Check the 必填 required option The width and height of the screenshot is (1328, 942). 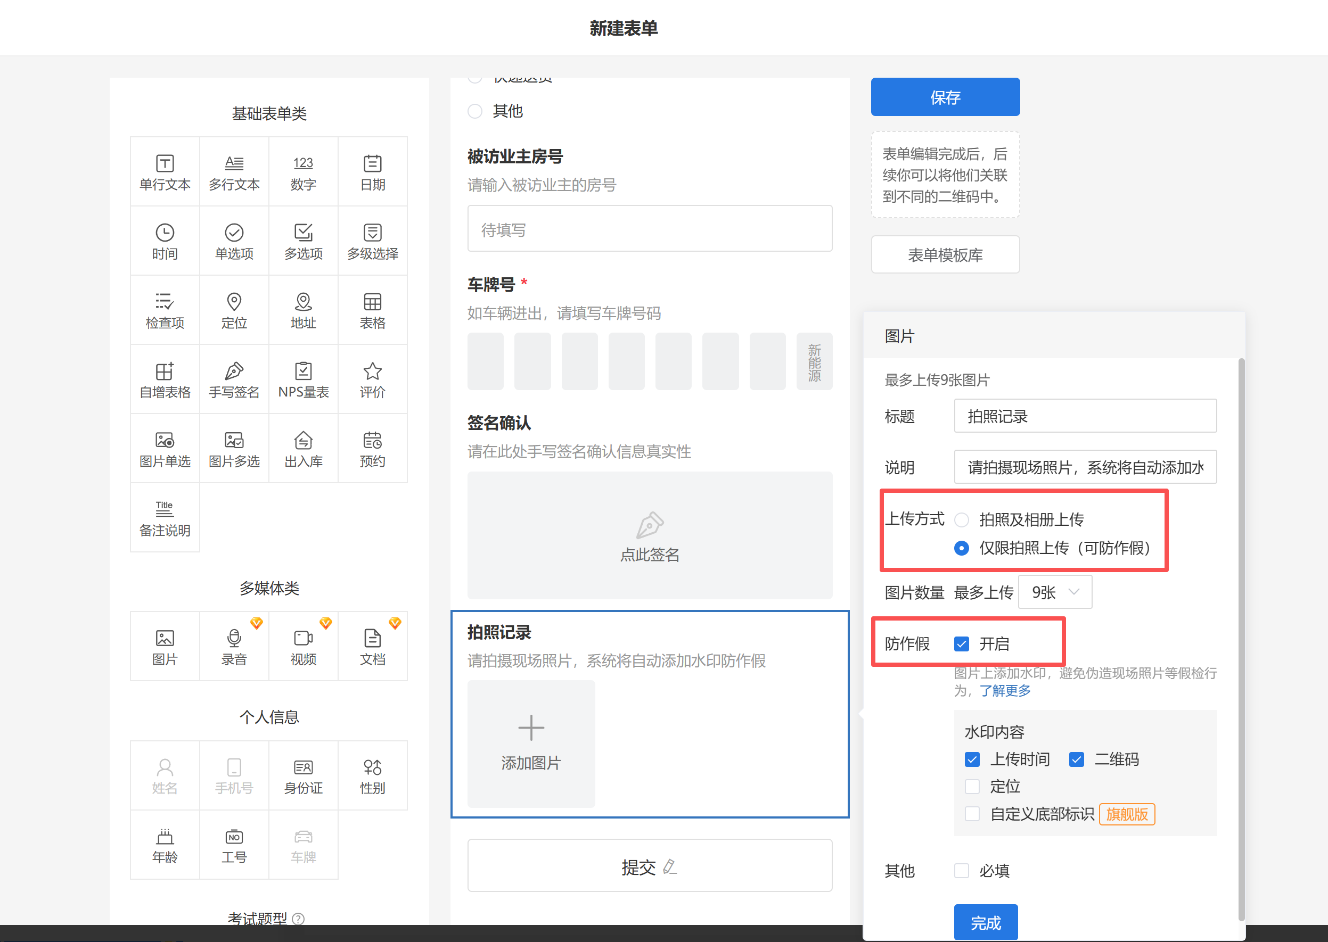(x=962, y=871)
